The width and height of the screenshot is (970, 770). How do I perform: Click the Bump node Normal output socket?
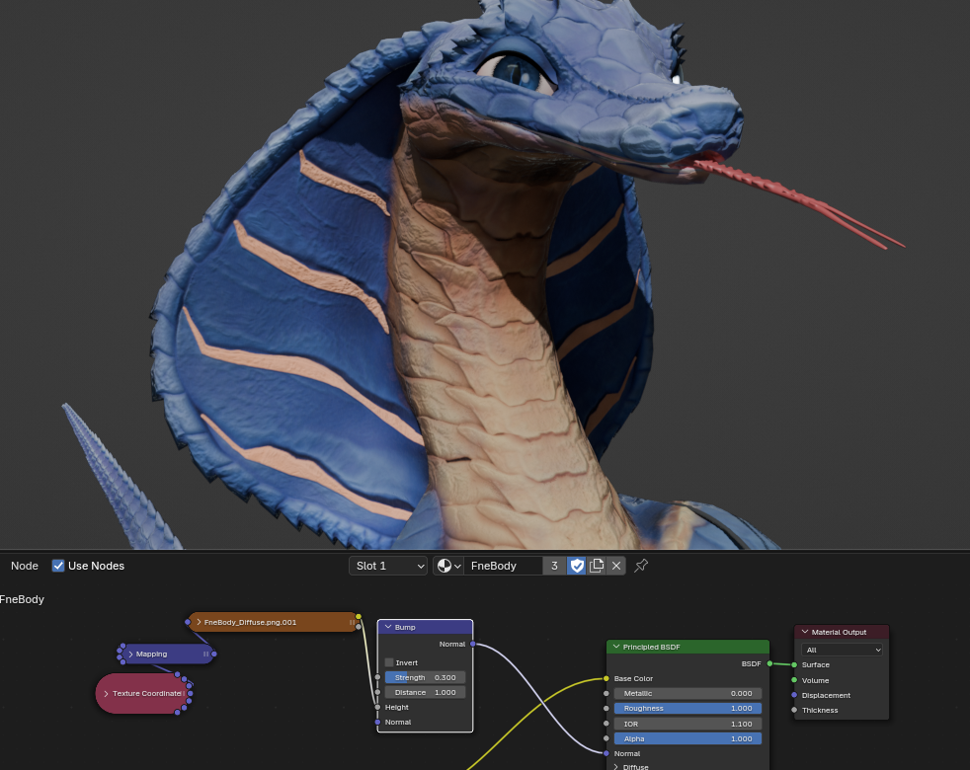pos(472,644)
